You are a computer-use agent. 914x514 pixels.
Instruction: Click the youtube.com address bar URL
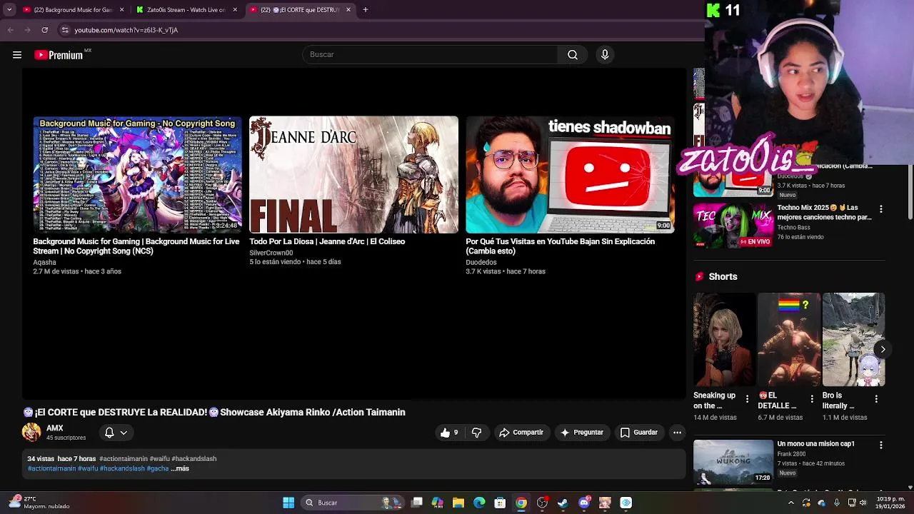click(126, 30)
